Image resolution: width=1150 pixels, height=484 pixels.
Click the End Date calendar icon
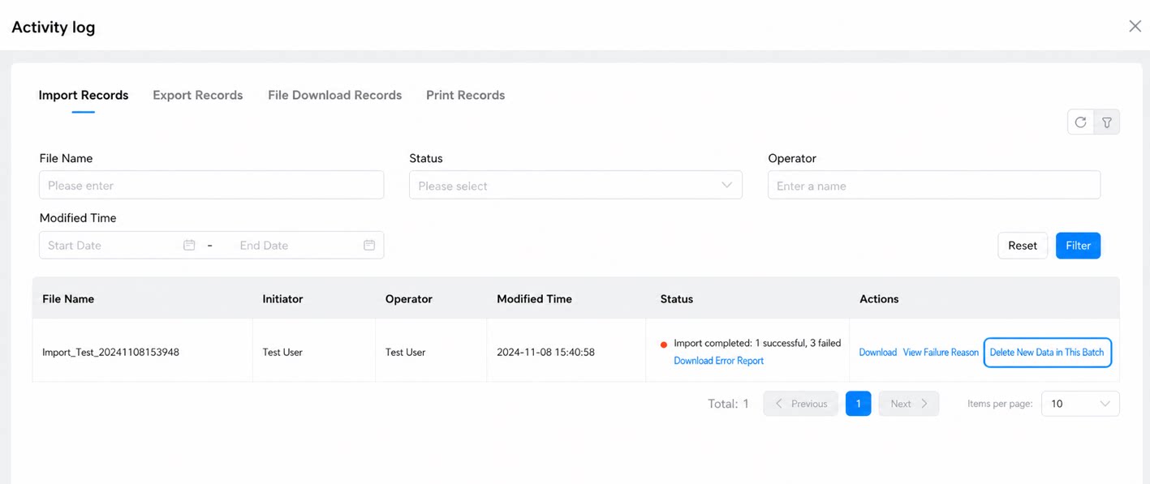tap(369, 245)
